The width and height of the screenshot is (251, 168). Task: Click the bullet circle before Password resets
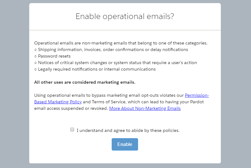(35, 56)
